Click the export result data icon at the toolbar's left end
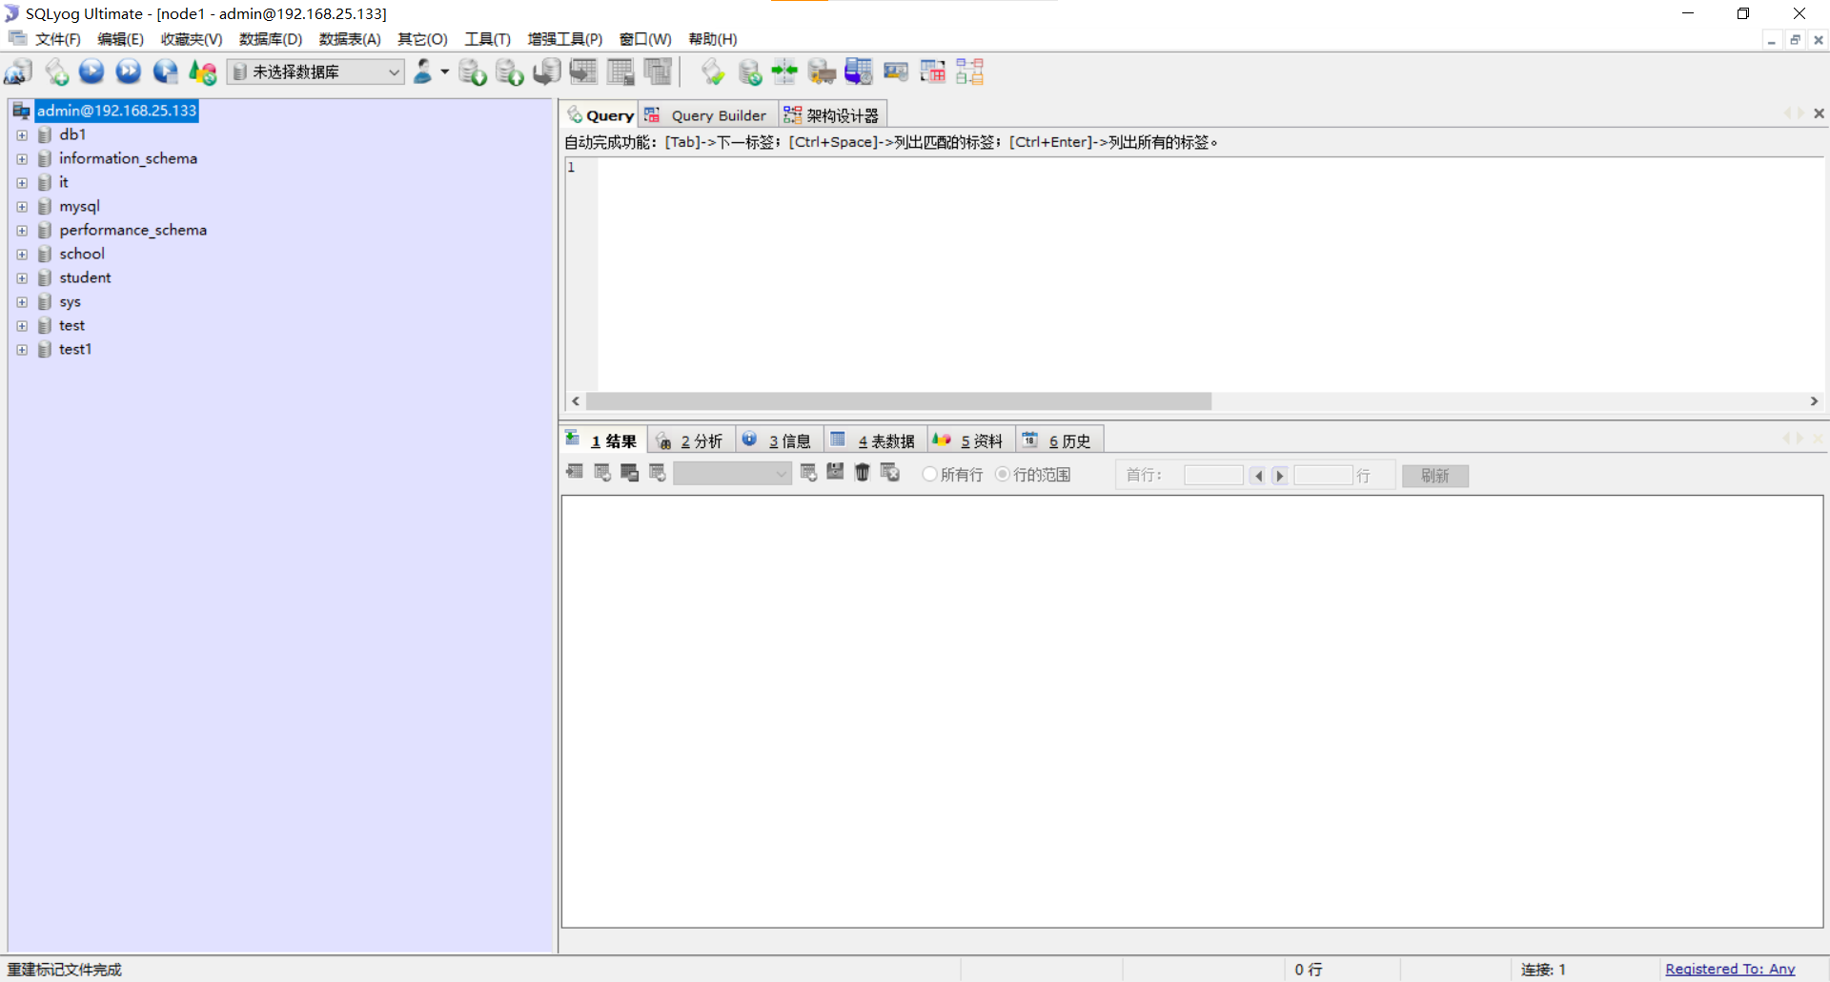The height and width of the screenshot is (982, 1830). 575,472
